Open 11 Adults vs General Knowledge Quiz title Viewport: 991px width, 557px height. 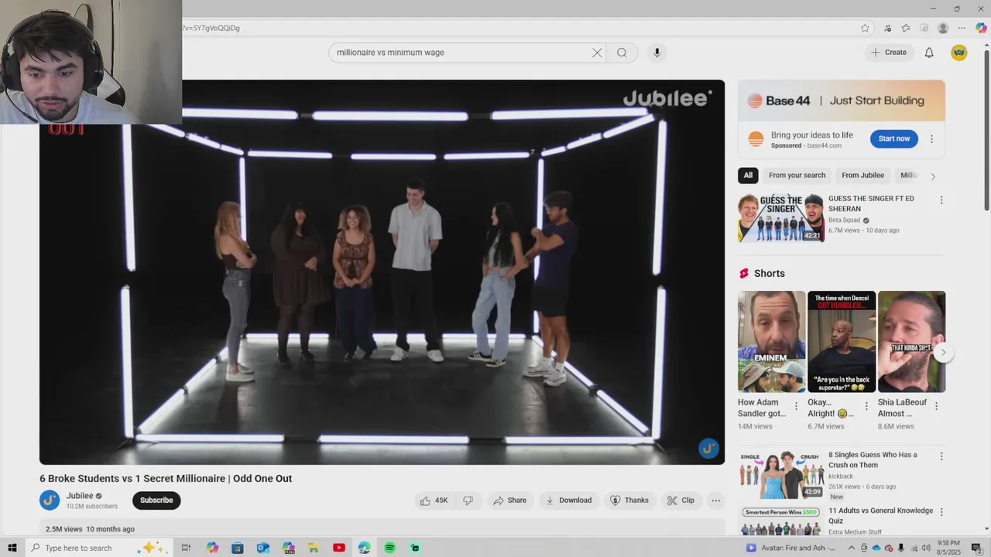tap(880, 515)
